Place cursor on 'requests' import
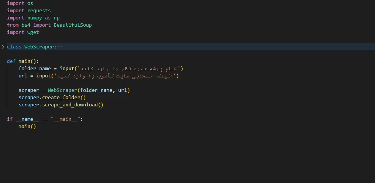 coord(39,11)
